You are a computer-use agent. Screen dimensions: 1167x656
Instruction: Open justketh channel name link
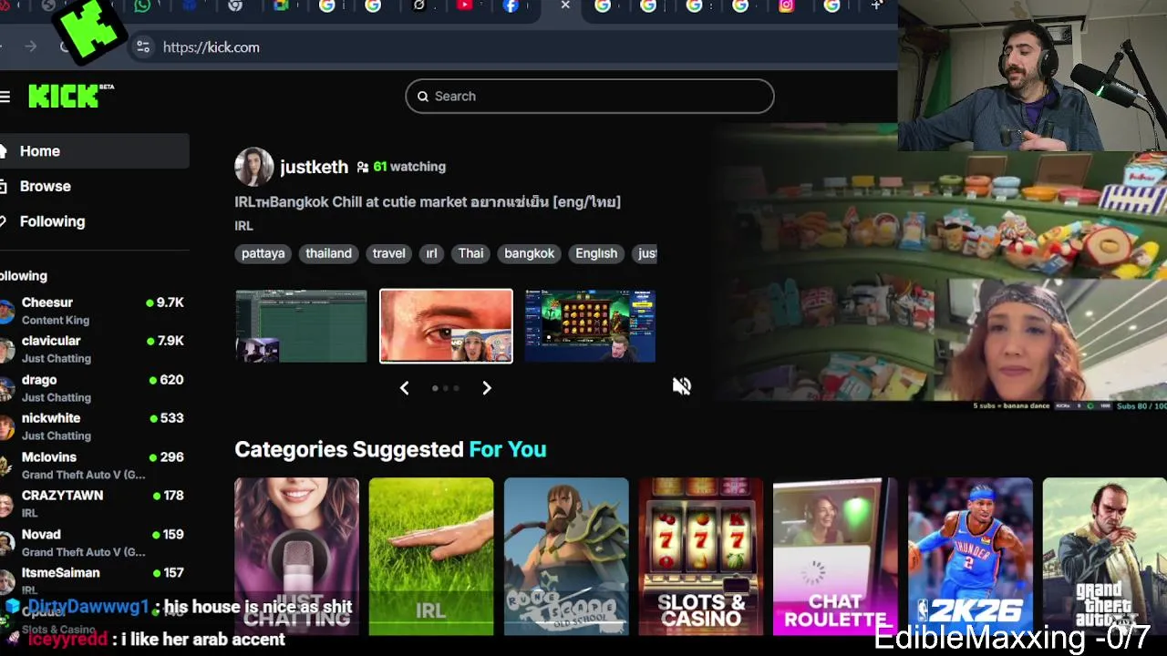314,167
